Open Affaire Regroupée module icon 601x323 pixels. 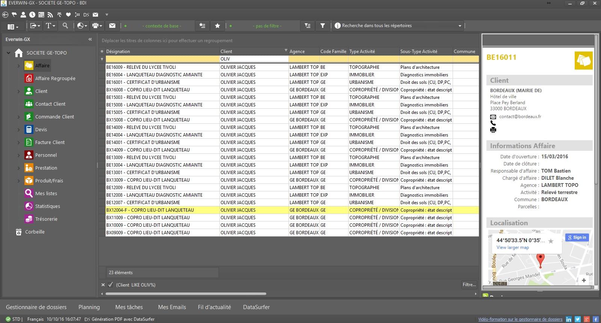coord(29,78)
